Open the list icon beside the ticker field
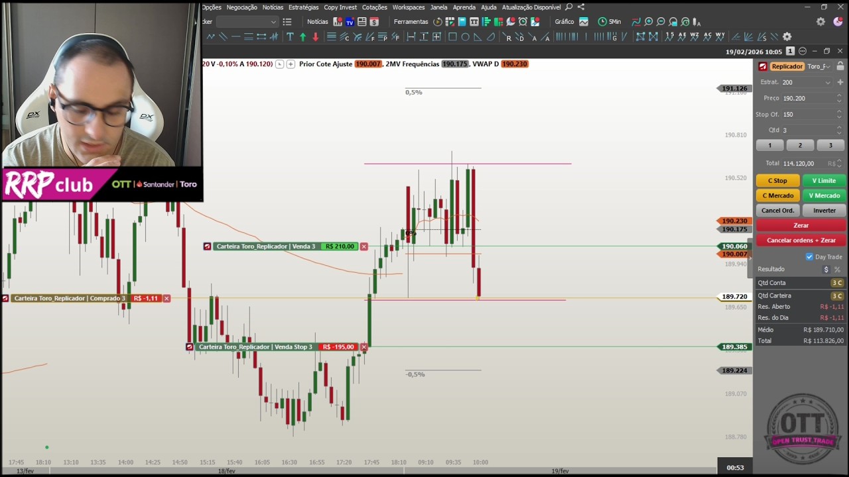 [287, 22]
